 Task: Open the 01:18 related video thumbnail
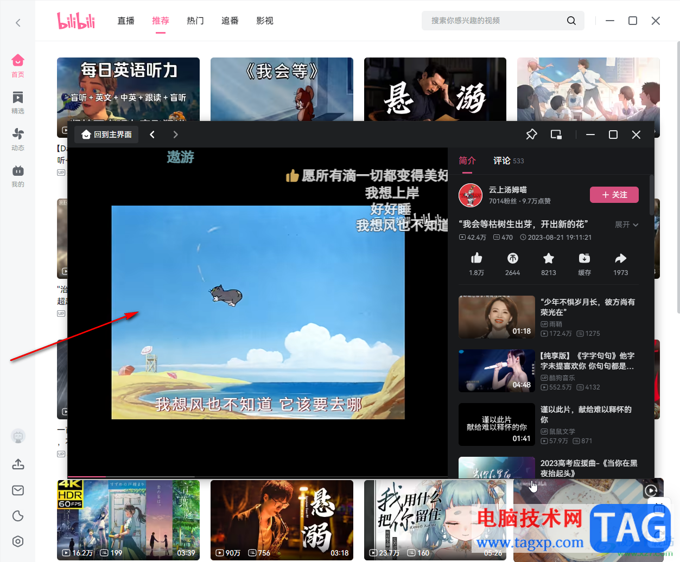click(497, 317)
